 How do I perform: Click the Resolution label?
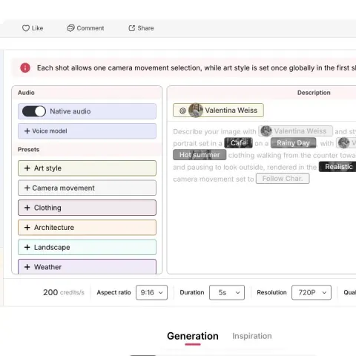(271, 292)
